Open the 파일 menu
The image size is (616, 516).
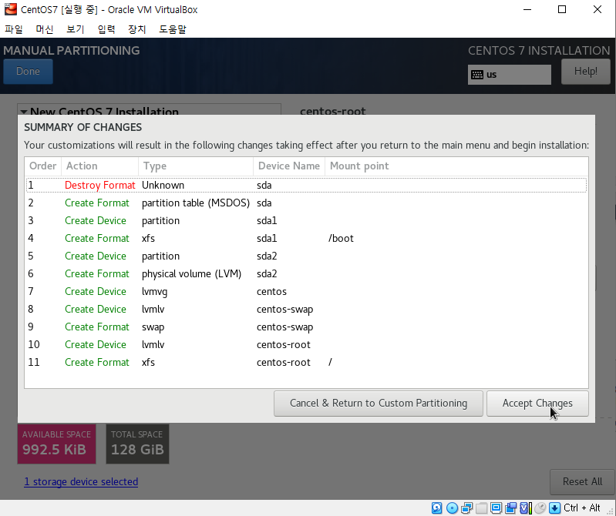14,29
